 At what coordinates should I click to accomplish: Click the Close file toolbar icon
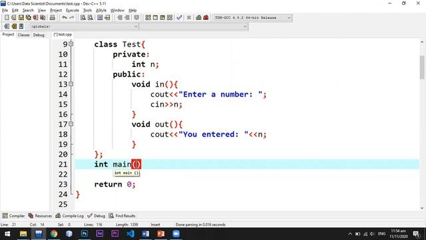[35, 18]
